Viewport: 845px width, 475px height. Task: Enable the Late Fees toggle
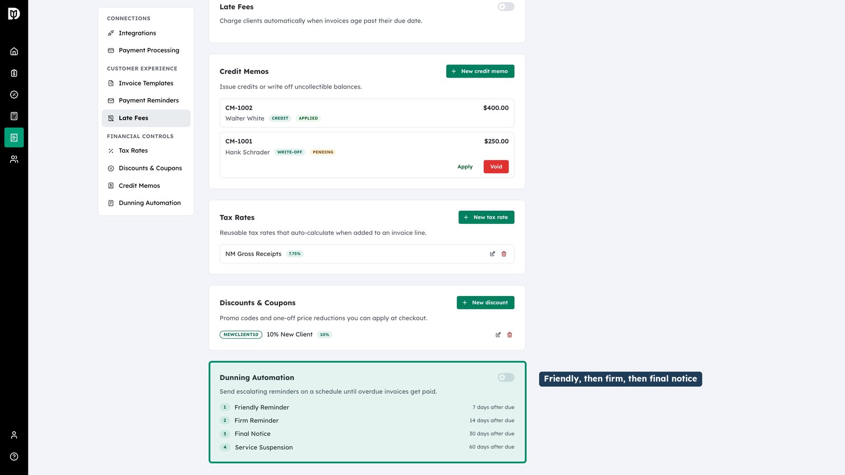tap(506, 7)
